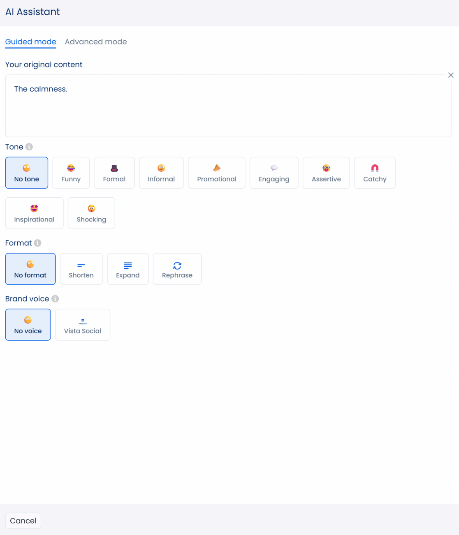Select the No tone option
459x535 pixels.
tap(27, 173)
